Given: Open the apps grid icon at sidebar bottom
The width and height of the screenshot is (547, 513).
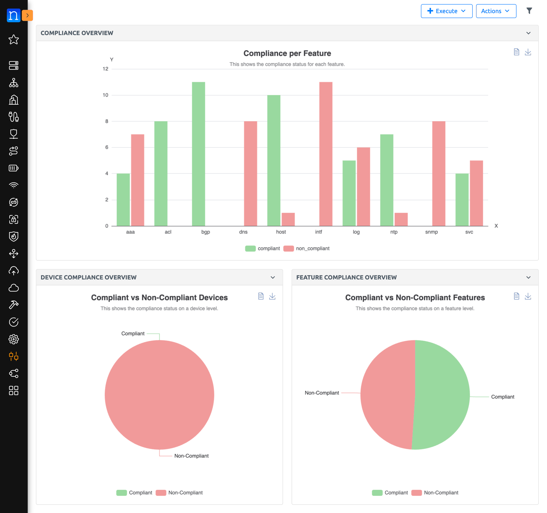Looking at the screenshot, I should (13, 391).
